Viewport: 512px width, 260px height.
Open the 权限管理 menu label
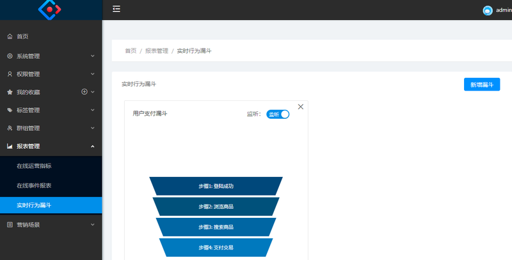pos(28,74)
